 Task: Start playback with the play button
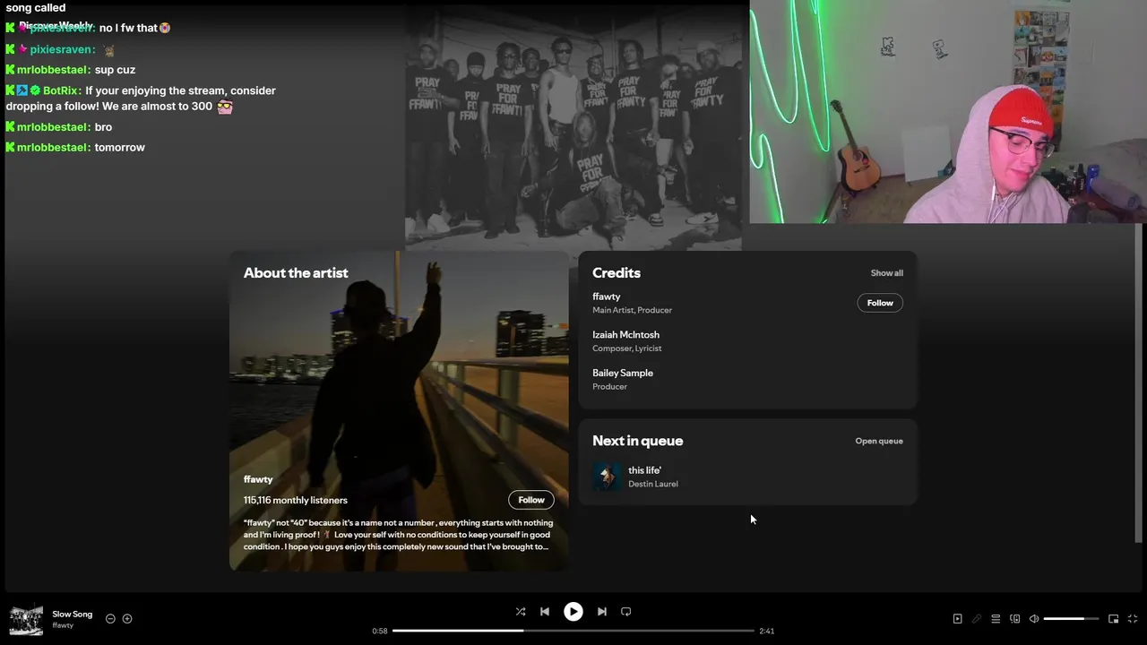pos(573,612)
